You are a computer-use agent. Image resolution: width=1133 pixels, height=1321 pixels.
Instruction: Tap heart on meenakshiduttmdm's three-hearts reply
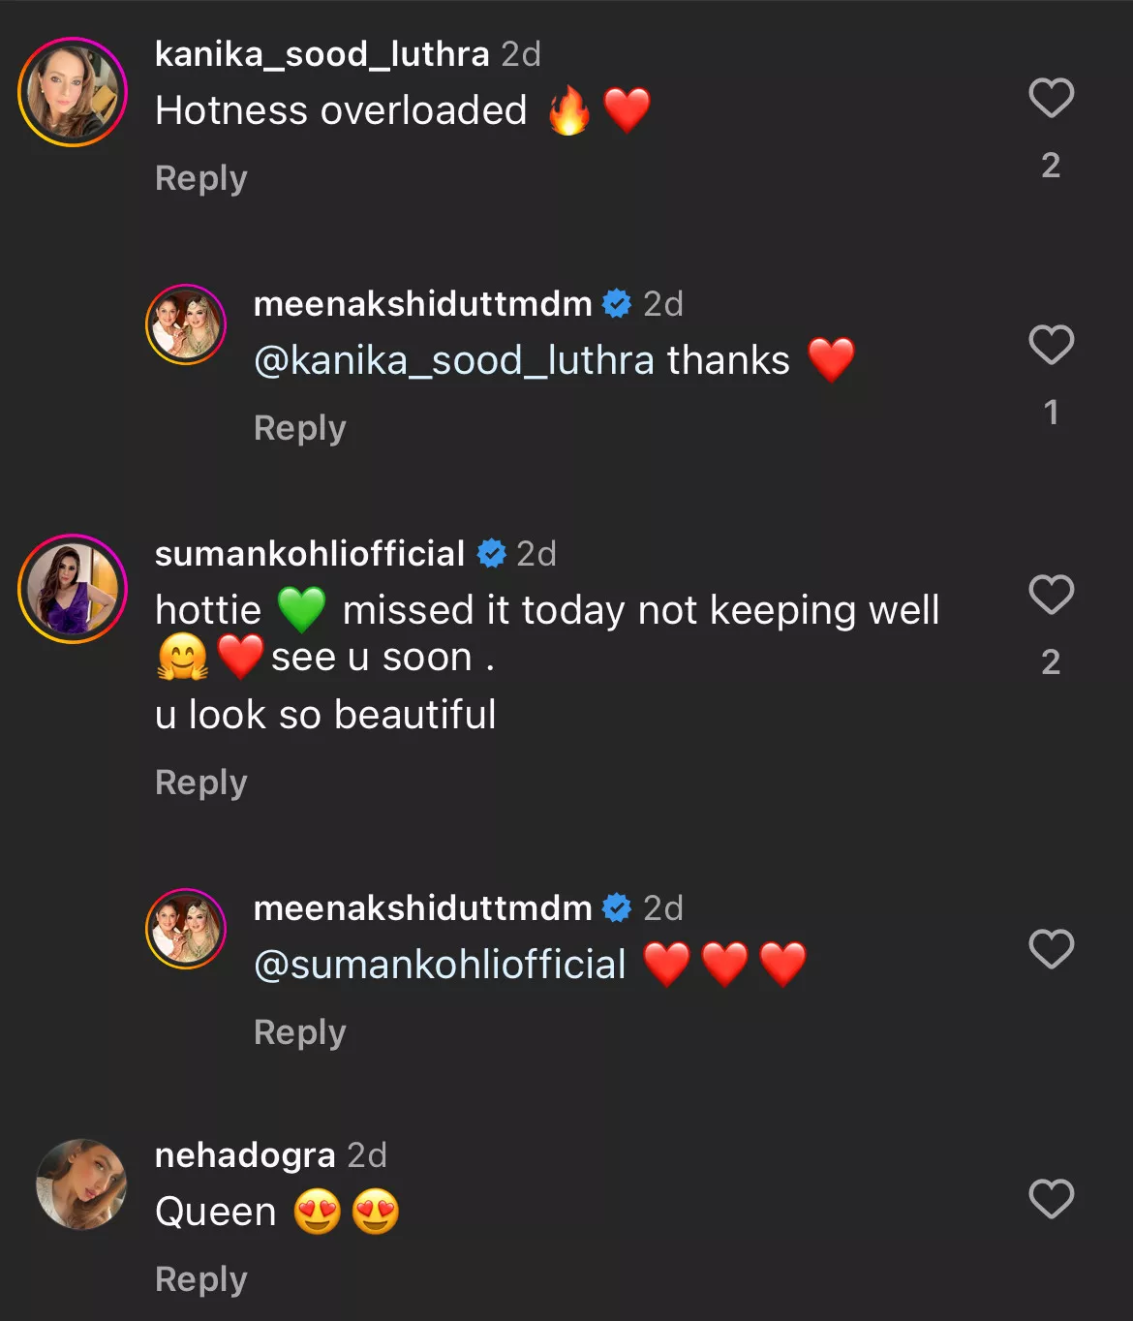pyautogui.click(x=1051, y=949)
